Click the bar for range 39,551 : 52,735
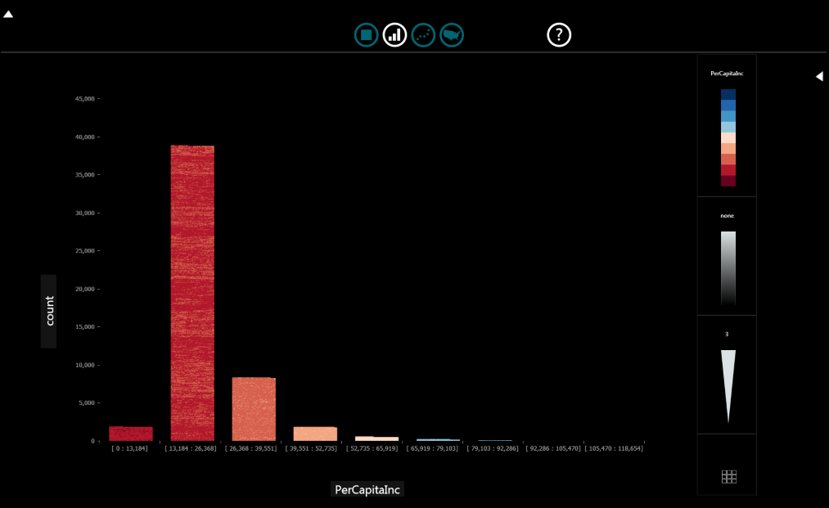Screen dimensions: 829x508 point(315,434)
